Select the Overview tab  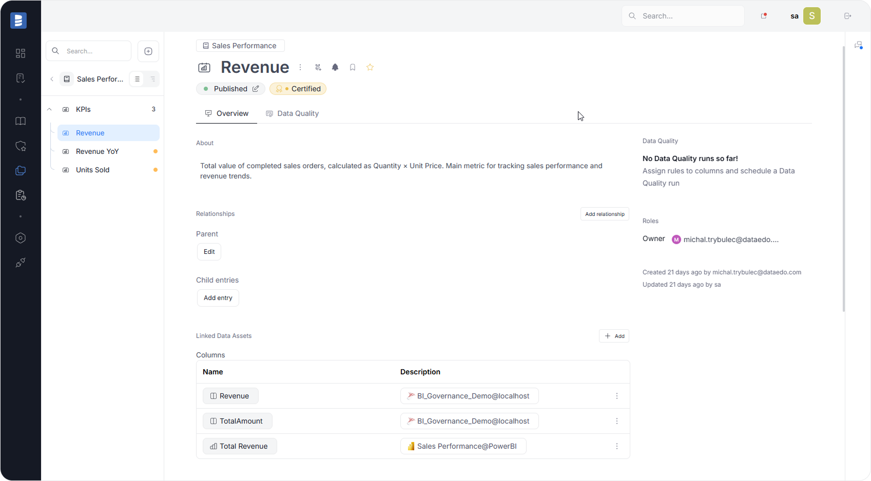point(226,113)
